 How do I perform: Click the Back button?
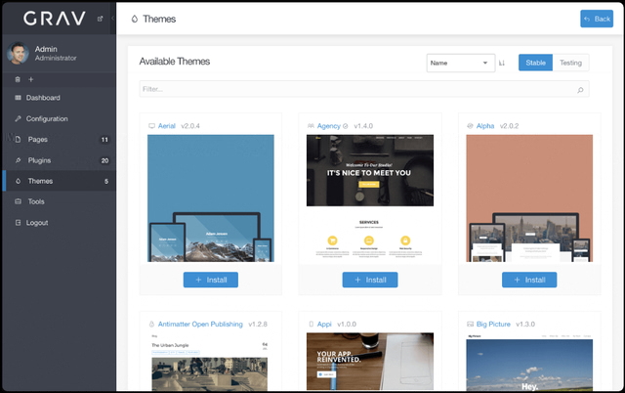click(x=597, y=19)
